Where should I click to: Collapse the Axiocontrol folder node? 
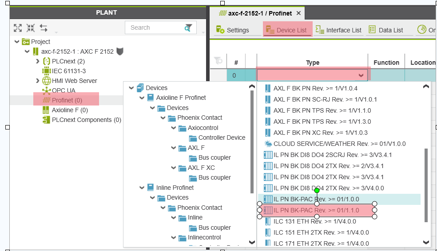tap(173, 128)
